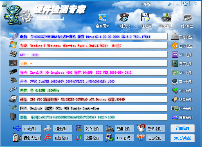Select the CPU 0GHz field

[93, 55]
